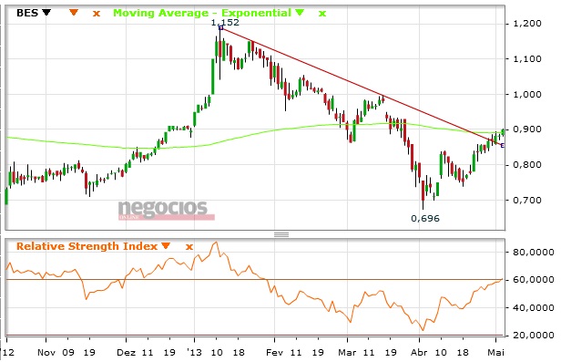Screen dimensions: 561x362
Task: Click the Abr date axis label
Action: coord(419,353)
